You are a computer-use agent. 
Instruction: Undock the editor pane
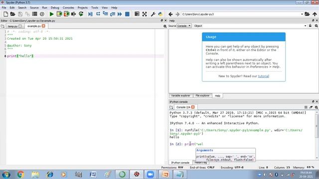coord(161,20)
